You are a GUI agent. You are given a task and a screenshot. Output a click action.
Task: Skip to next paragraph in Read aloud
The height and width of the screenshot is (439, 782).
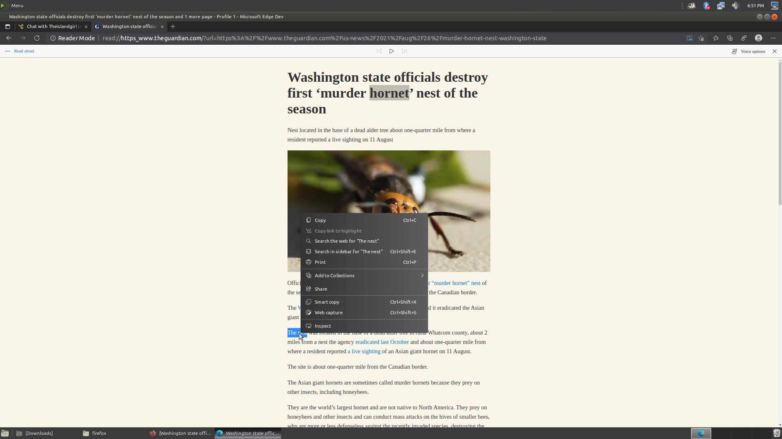404,51
